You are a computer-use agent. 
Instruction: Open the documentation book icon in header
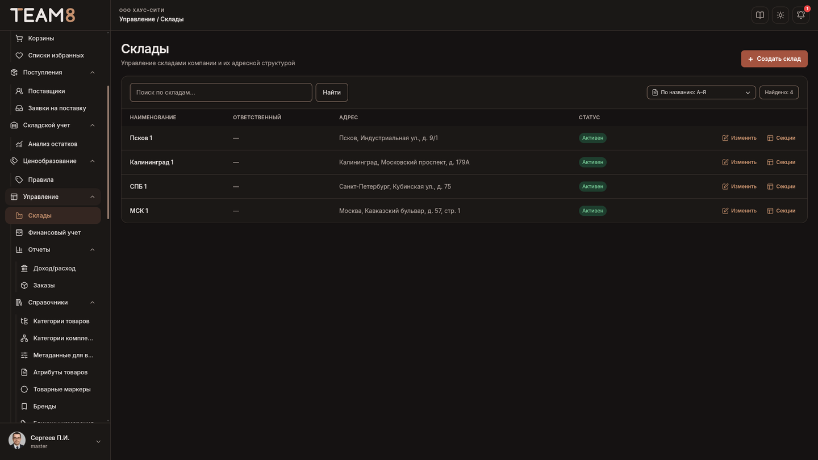pos(760,15)
